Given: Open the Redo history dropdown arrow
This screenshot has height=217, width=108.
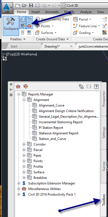Looking at the screenshot, I should pos(59,6).
